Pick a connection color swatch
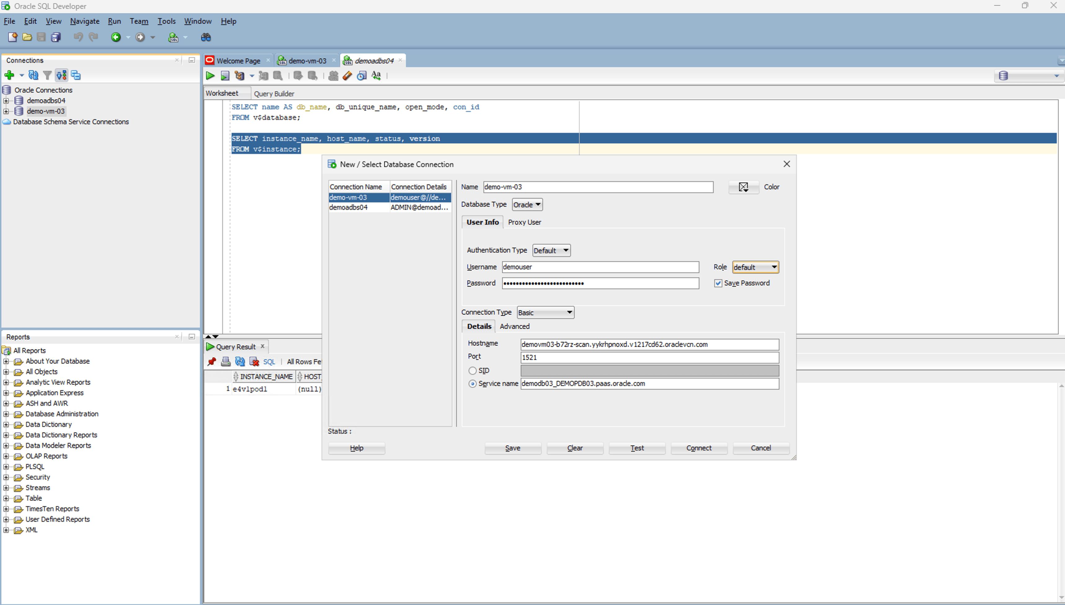The width and height of the screenshot is (1065, 605). 743,187
